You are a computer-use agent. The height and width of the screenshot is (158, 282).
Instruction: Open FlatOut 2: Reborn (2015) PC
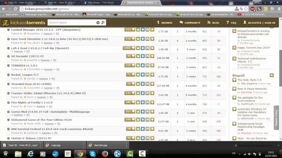[31, 138]
